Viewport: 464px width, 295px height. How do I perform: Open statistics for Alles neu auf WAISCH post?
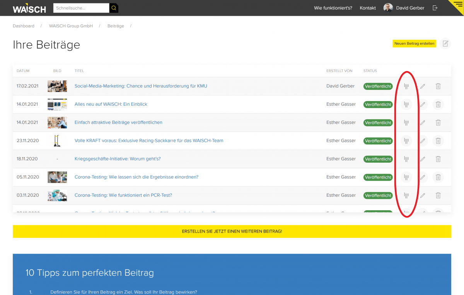(406, 105)
